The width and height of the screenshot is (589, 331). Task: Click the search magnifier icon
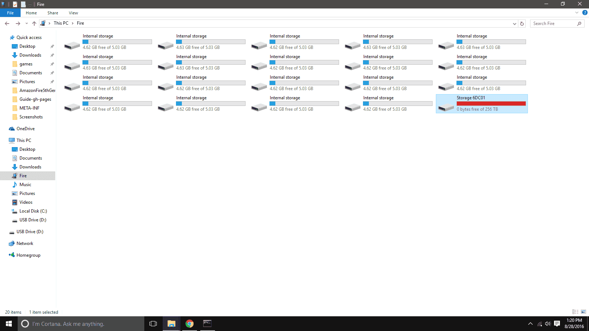pyautogui.click(x=579, y=24)
